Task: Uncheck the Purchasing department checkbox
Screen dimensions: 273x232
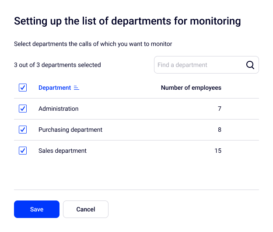Action: (x=23, y=130)
